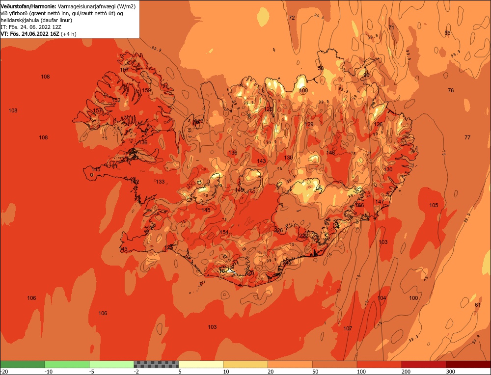Click the map value 107
The image size is (491, 375).
(348, 328)
